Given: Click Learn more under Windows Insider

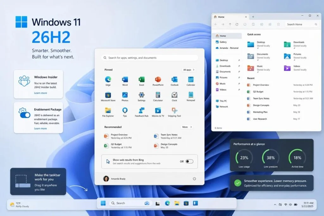Looking at the screenshot, I should coord(40,93).
